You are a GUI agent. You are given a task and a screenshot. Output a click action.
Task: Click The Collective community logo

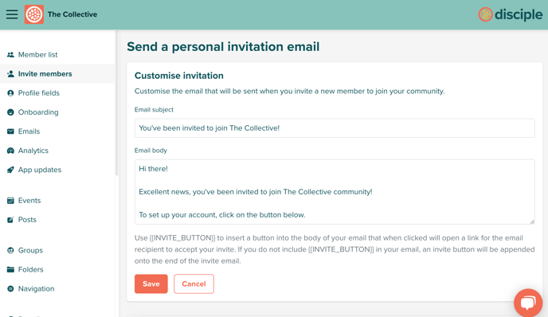click(34, 14)
